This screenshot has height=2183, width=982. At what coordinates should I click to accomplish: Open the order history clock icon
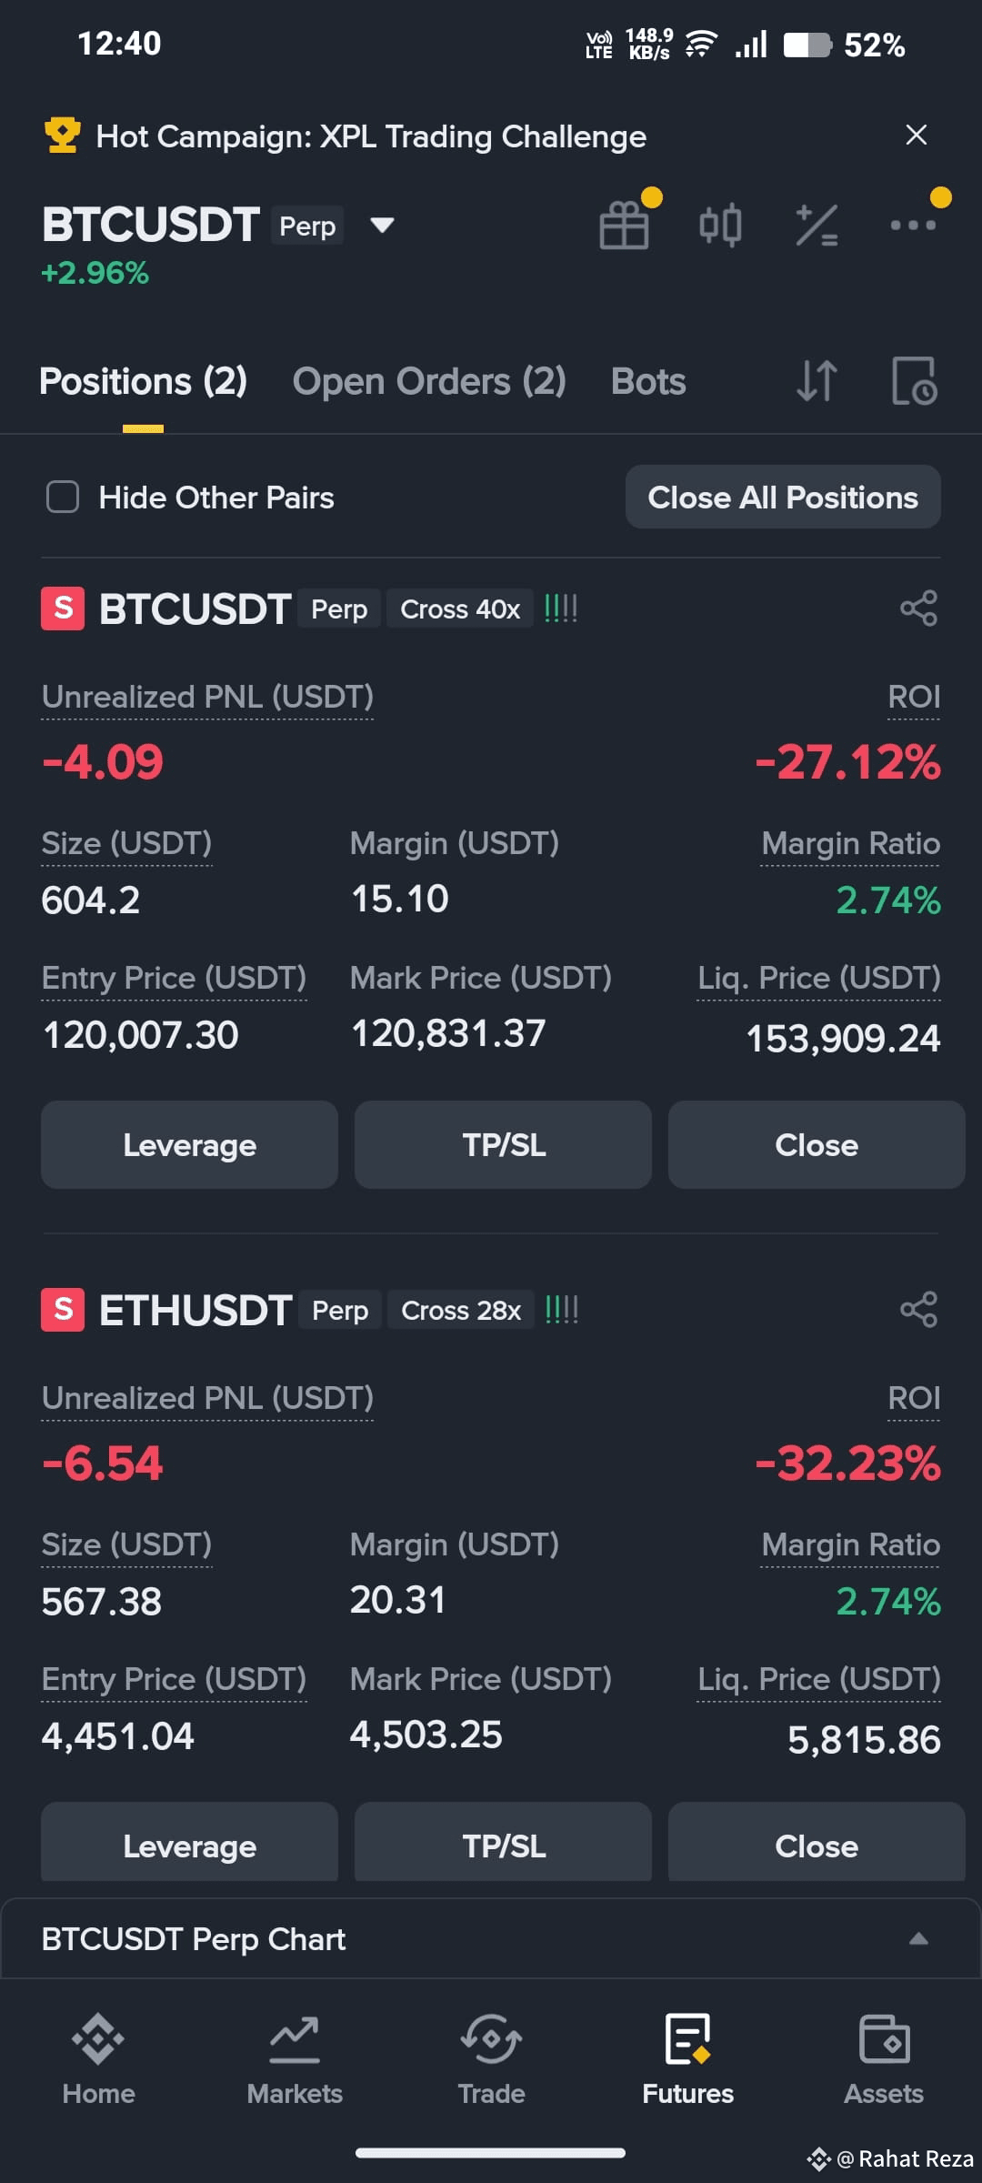(x=914, y=381)
